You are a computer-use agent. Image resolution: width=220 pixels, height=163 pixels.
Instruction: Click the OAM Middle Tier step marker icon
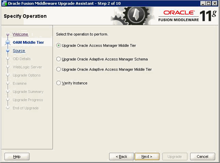click(8, 42)
